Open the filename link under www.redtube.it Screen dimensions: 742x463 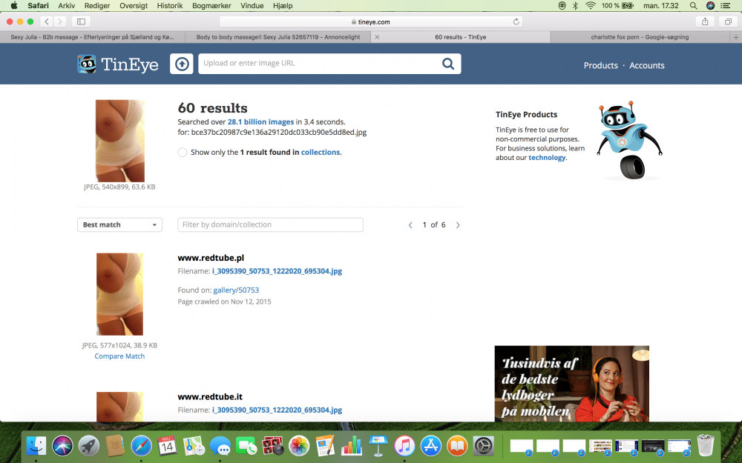[x=277, y=410]
